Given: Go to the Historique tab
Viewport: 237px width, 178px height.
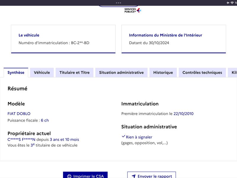Looking at the screenshot, I should tap(163, 72).
